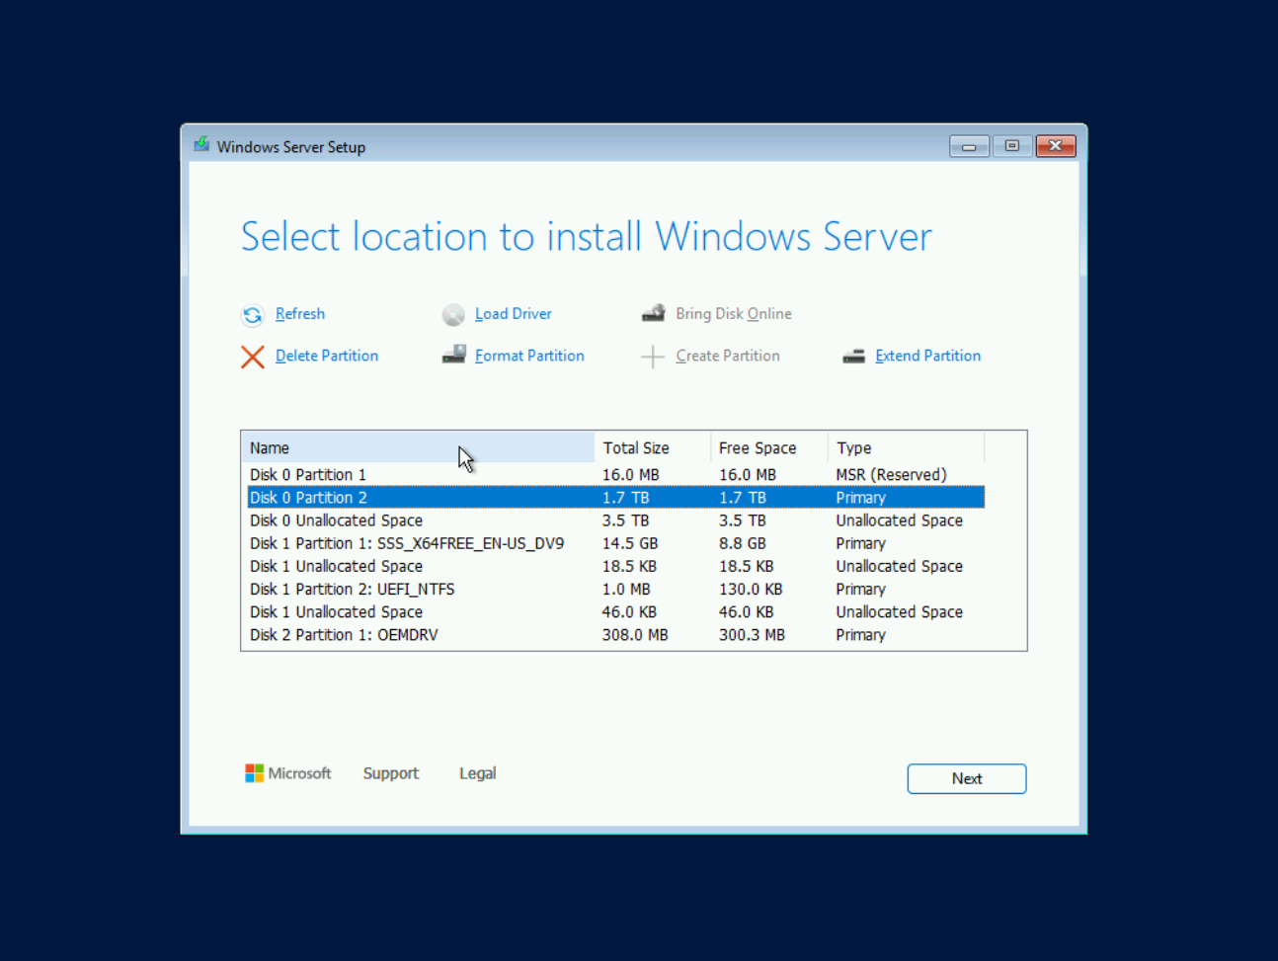Select Disk 1 Partition 1: SSS_X64FREE_EN-US_DV9
The width and height of the screenshot is (1278, 961).
[615, 543]
